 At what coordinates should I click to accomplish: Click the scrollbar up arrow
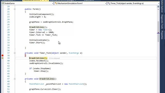[x=158, y=9]
